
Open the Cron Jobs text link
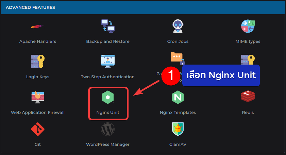pos(178,41)
